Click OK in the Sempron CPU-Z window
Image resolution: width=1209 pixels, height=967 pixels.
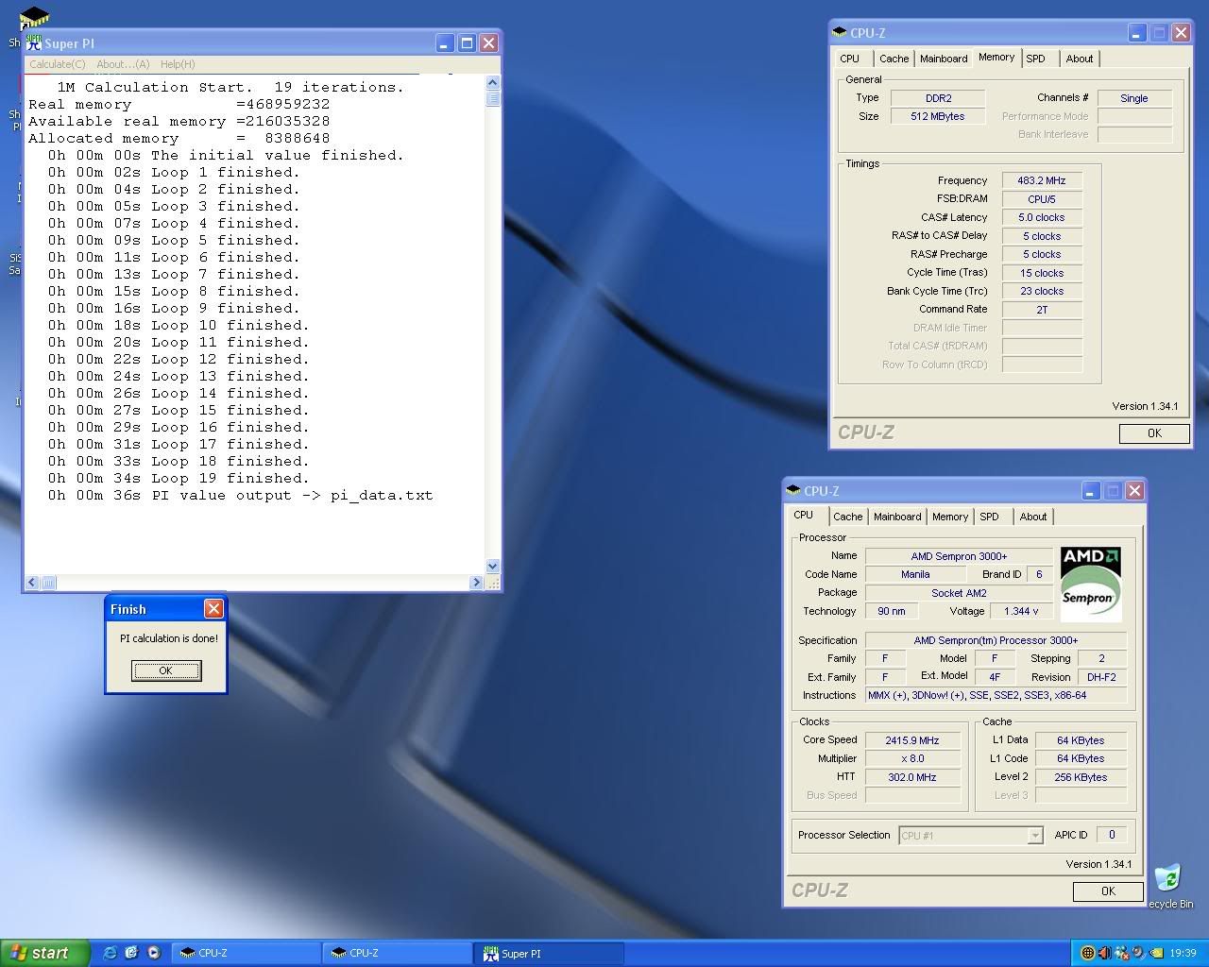(x=1108, y=891)
